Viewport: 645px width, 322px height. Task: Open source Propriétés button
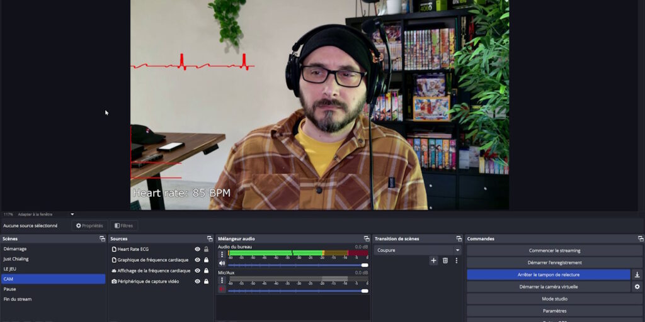tap(89, 226)
